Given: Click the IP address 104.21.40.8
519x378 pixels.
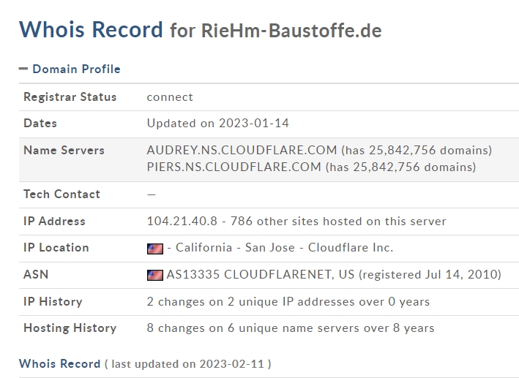Looking at the screenshot, I should [182, 221].
